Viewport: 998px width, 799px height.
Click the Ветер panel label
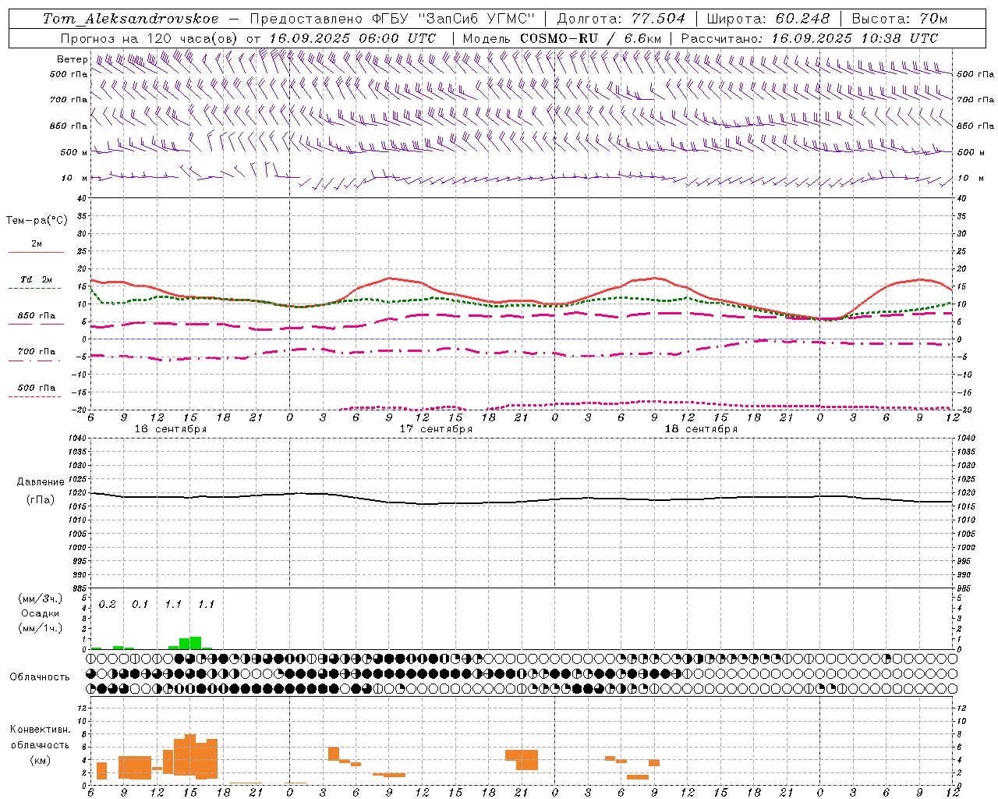(72, 59)
